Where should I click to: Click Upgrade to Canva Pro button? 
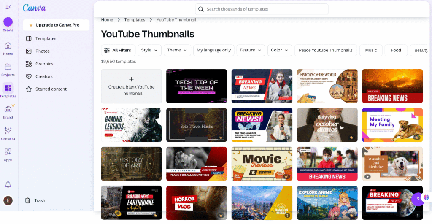(56, 25)
